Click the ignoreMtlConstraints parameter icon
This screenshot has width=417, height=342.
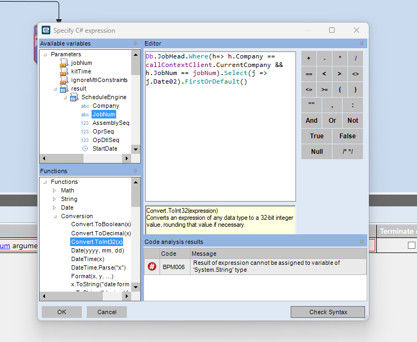click(63, 80)
